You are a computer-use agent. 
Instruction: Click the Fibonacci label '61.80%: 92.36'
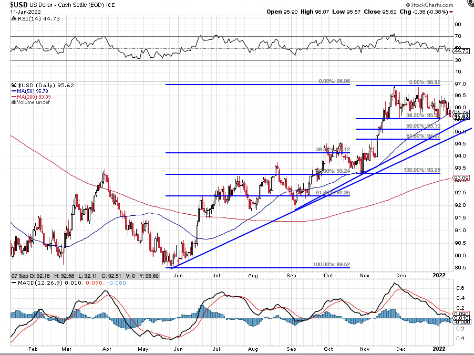click(333, 192)
